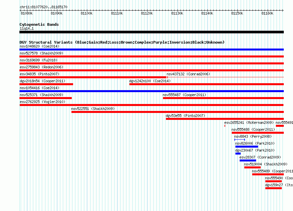
Task: Click the 81080k ruler tick label
Action: [x=27, y=13]
